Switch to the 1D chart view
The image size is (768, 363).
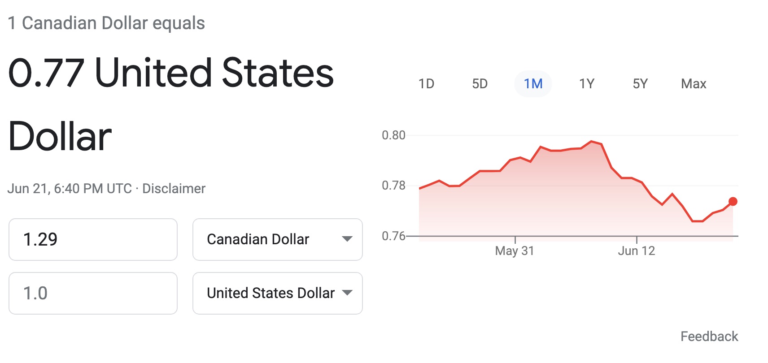click(x=427, y=83)
